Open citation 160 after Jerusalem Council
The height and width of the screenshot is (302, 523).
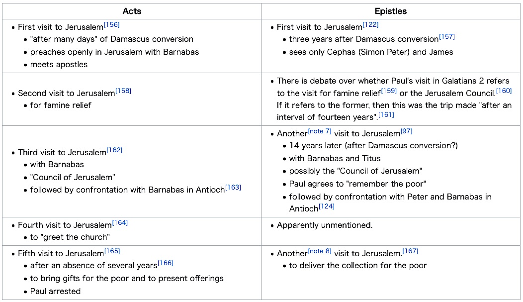pos(504,91)
